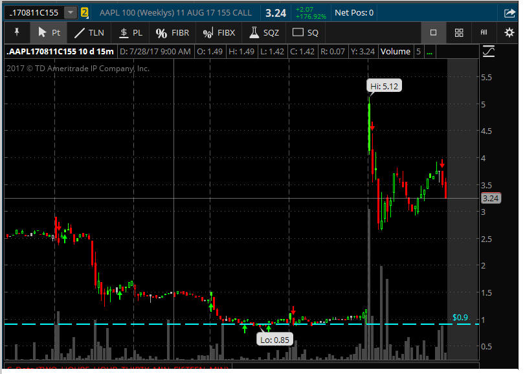Click the C: 1.42 close value
The image size is (525, 374).
(302, 52)
